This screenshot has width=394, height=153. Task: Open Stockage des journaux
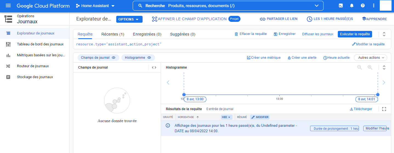pos(35,77)
